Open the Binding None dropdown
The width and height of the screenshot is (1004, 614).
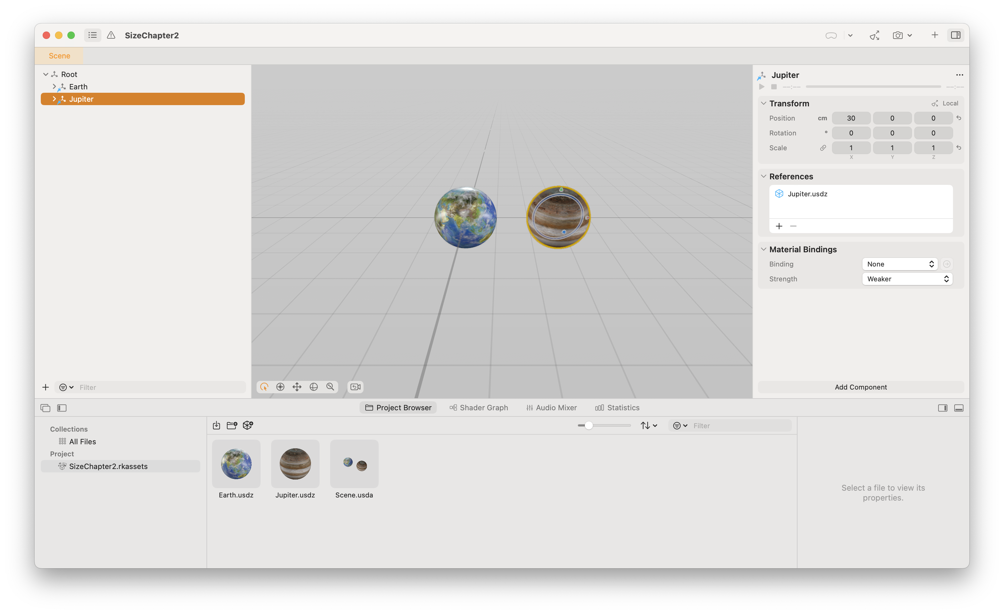point(900,264)
